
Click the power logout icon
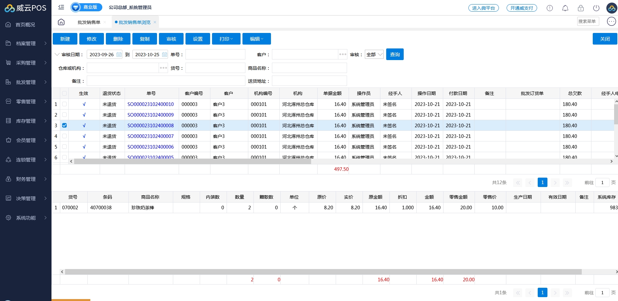pos(596,8)
